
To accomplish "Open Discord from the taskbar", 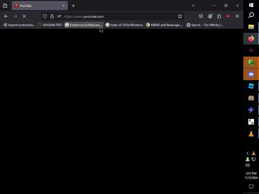I will click(x=251, y=74).
